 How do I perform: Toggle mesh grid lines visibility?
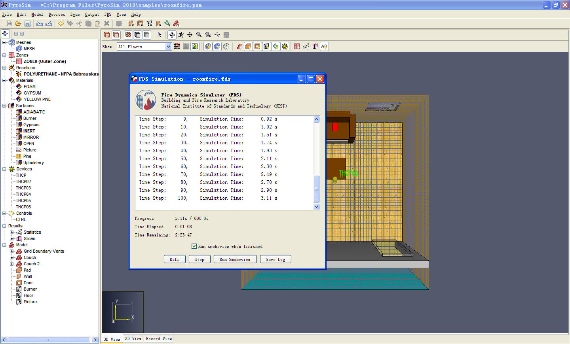click(208, 46)
